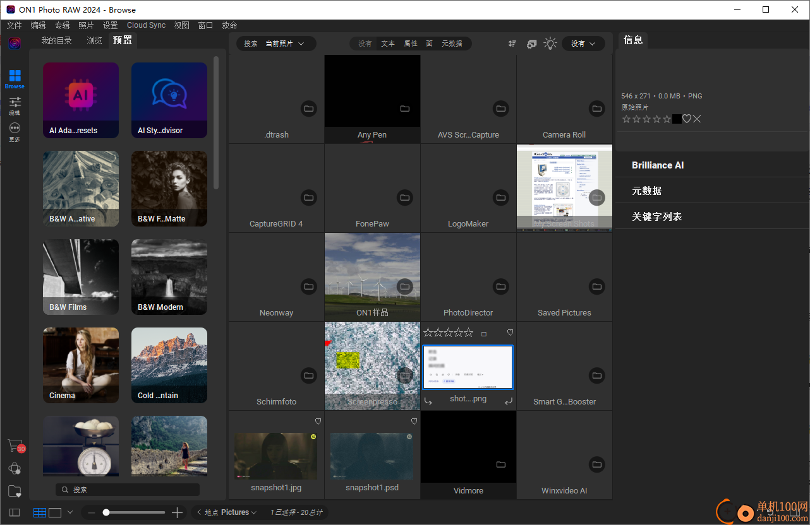This screenshot has width=810, height=525.
Task: Switch to 预置 tab
Action: (x=123, y=40)
